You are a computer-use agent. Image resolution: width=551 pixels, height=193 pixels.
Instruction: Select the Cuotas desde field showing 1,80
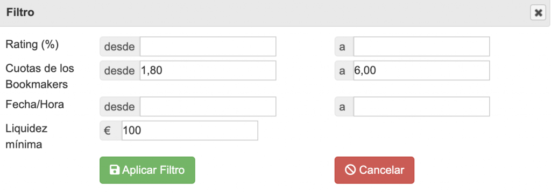[x=208, y=70]
